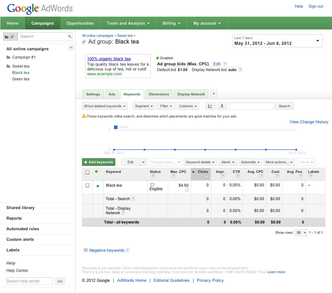
Task: Open the My account menu
Action: pos(207,23)
